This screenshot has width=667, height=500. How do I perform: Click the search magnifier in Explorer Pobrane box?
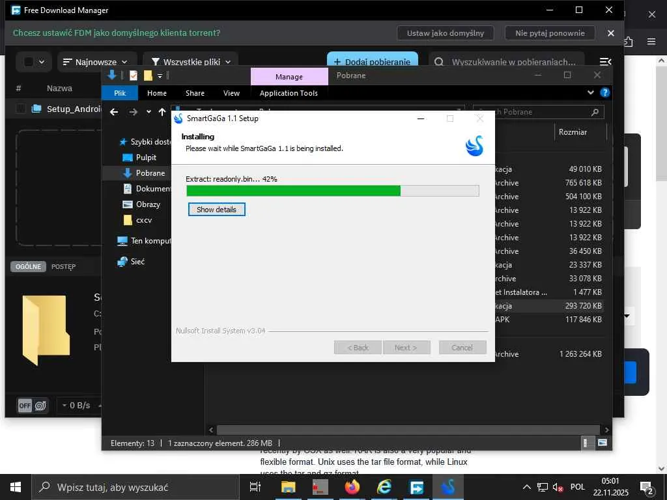[595, 112]
